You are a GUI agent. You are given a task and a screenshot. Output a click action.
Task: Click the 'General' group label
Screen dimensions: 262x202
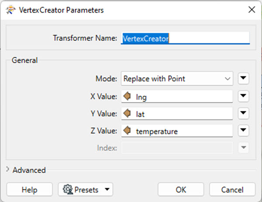tap(24, 60)
